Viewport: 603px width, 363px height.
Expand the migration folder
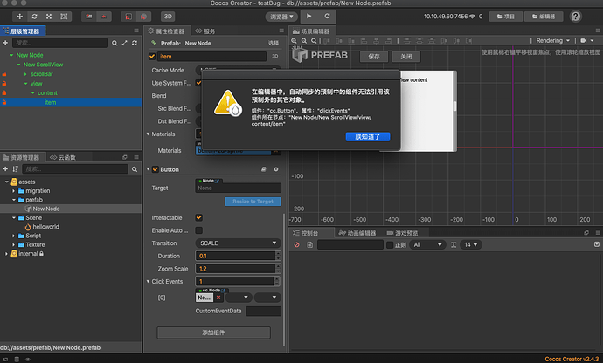point(13,191)
